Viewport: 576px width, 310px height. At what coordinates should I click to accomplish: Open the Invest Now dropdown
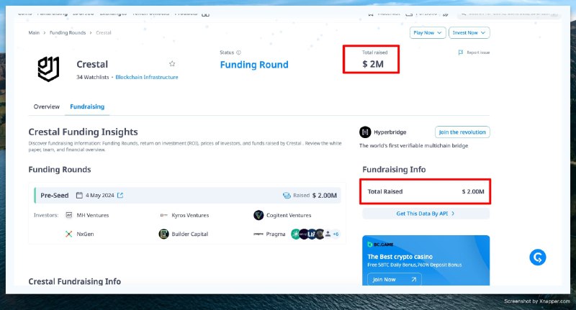click(x=469, y=32)
